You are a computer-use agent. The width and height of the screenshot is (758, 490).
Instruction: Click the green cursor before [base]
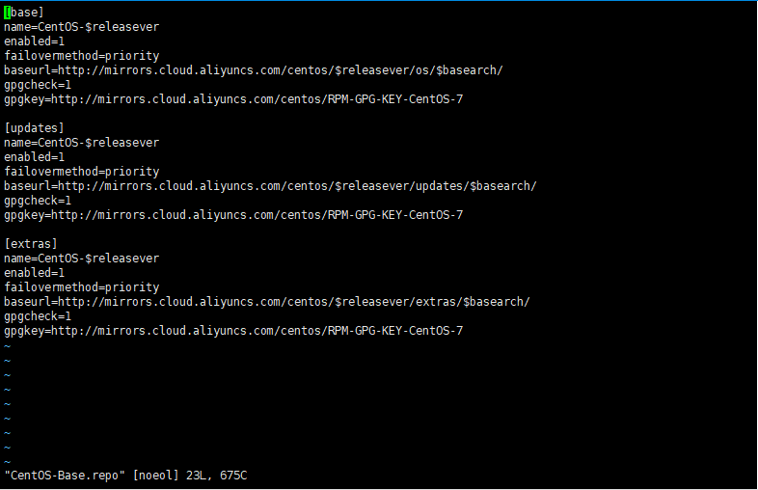pos(7,12)
